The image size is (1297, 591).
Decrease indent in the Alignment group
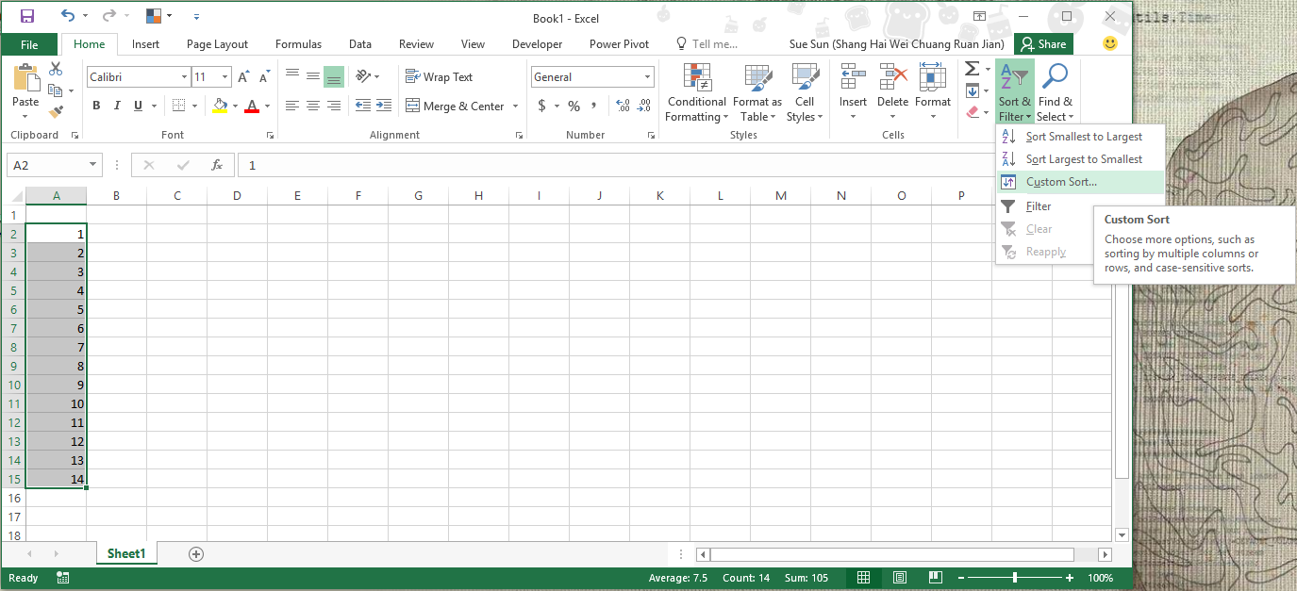tap(363, 106)
